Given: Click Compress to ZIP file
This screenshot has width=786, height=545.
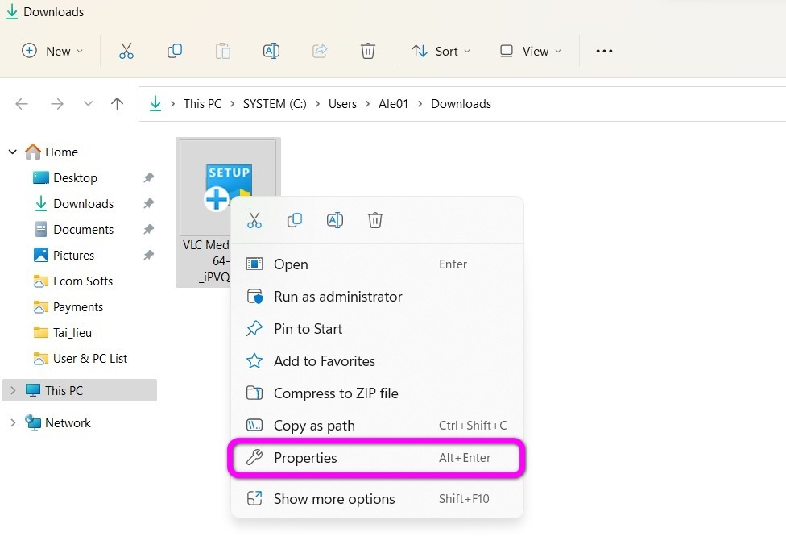Looking at the screenshot, I should tap(336, 393).
